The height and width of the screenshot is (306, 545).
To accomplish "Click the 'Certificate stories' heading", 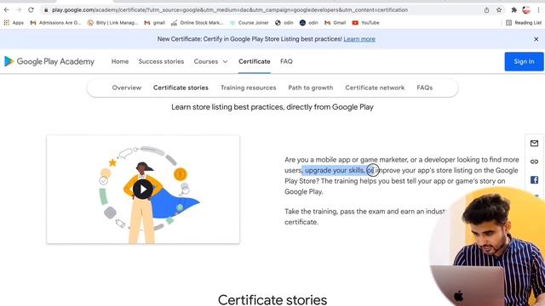I will point(272,299).
